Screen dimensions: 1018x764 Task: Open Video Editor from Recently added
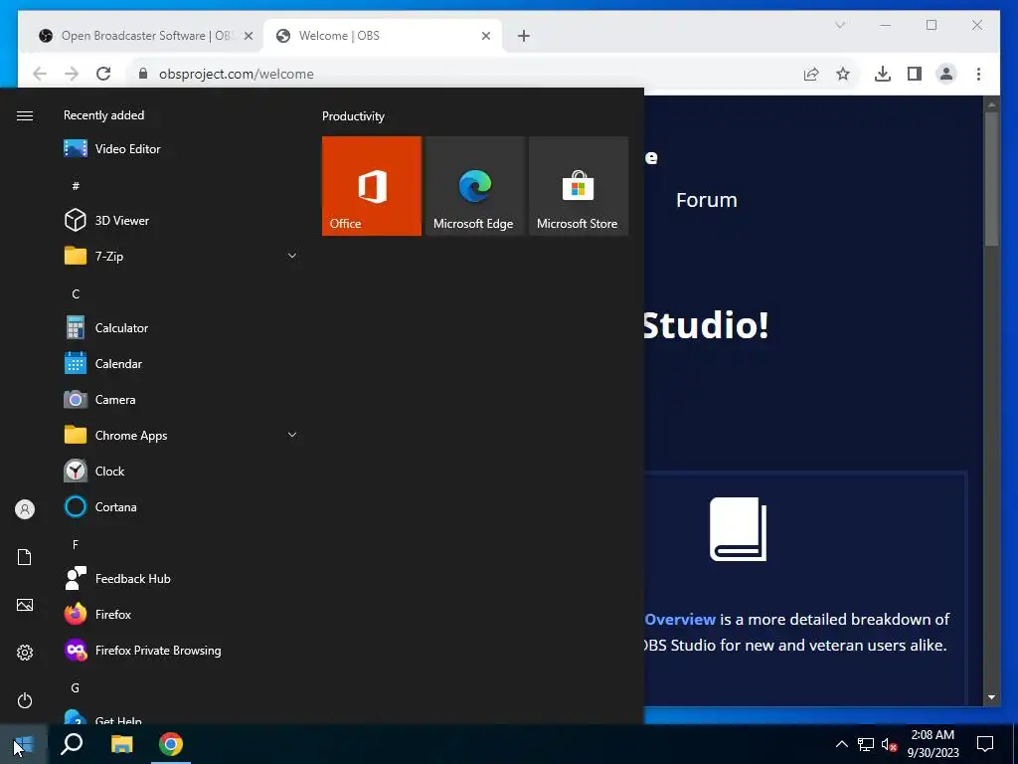coord(180,149)
